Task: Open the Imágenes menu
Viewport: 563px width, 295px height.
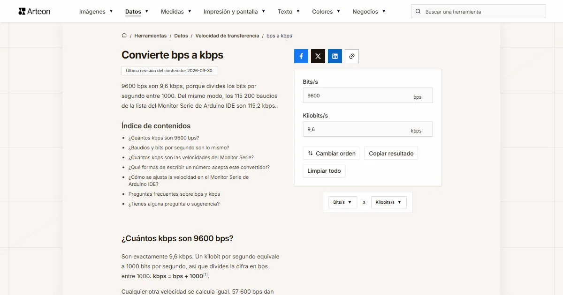Action: coord(96,12)
